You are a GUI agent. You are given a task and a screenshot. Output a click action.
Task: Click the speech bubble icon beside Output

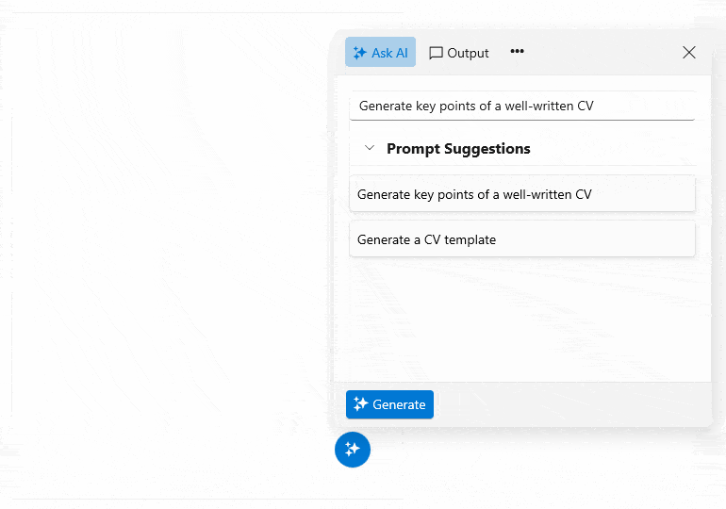tap(436, 53)
